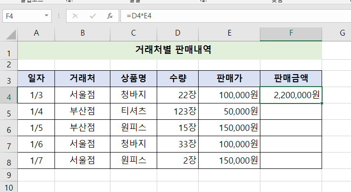This screenshot has height=192, width=351.
Task: Click the formula bar showing =D4*E4
Action: click(x=236, y=16)
